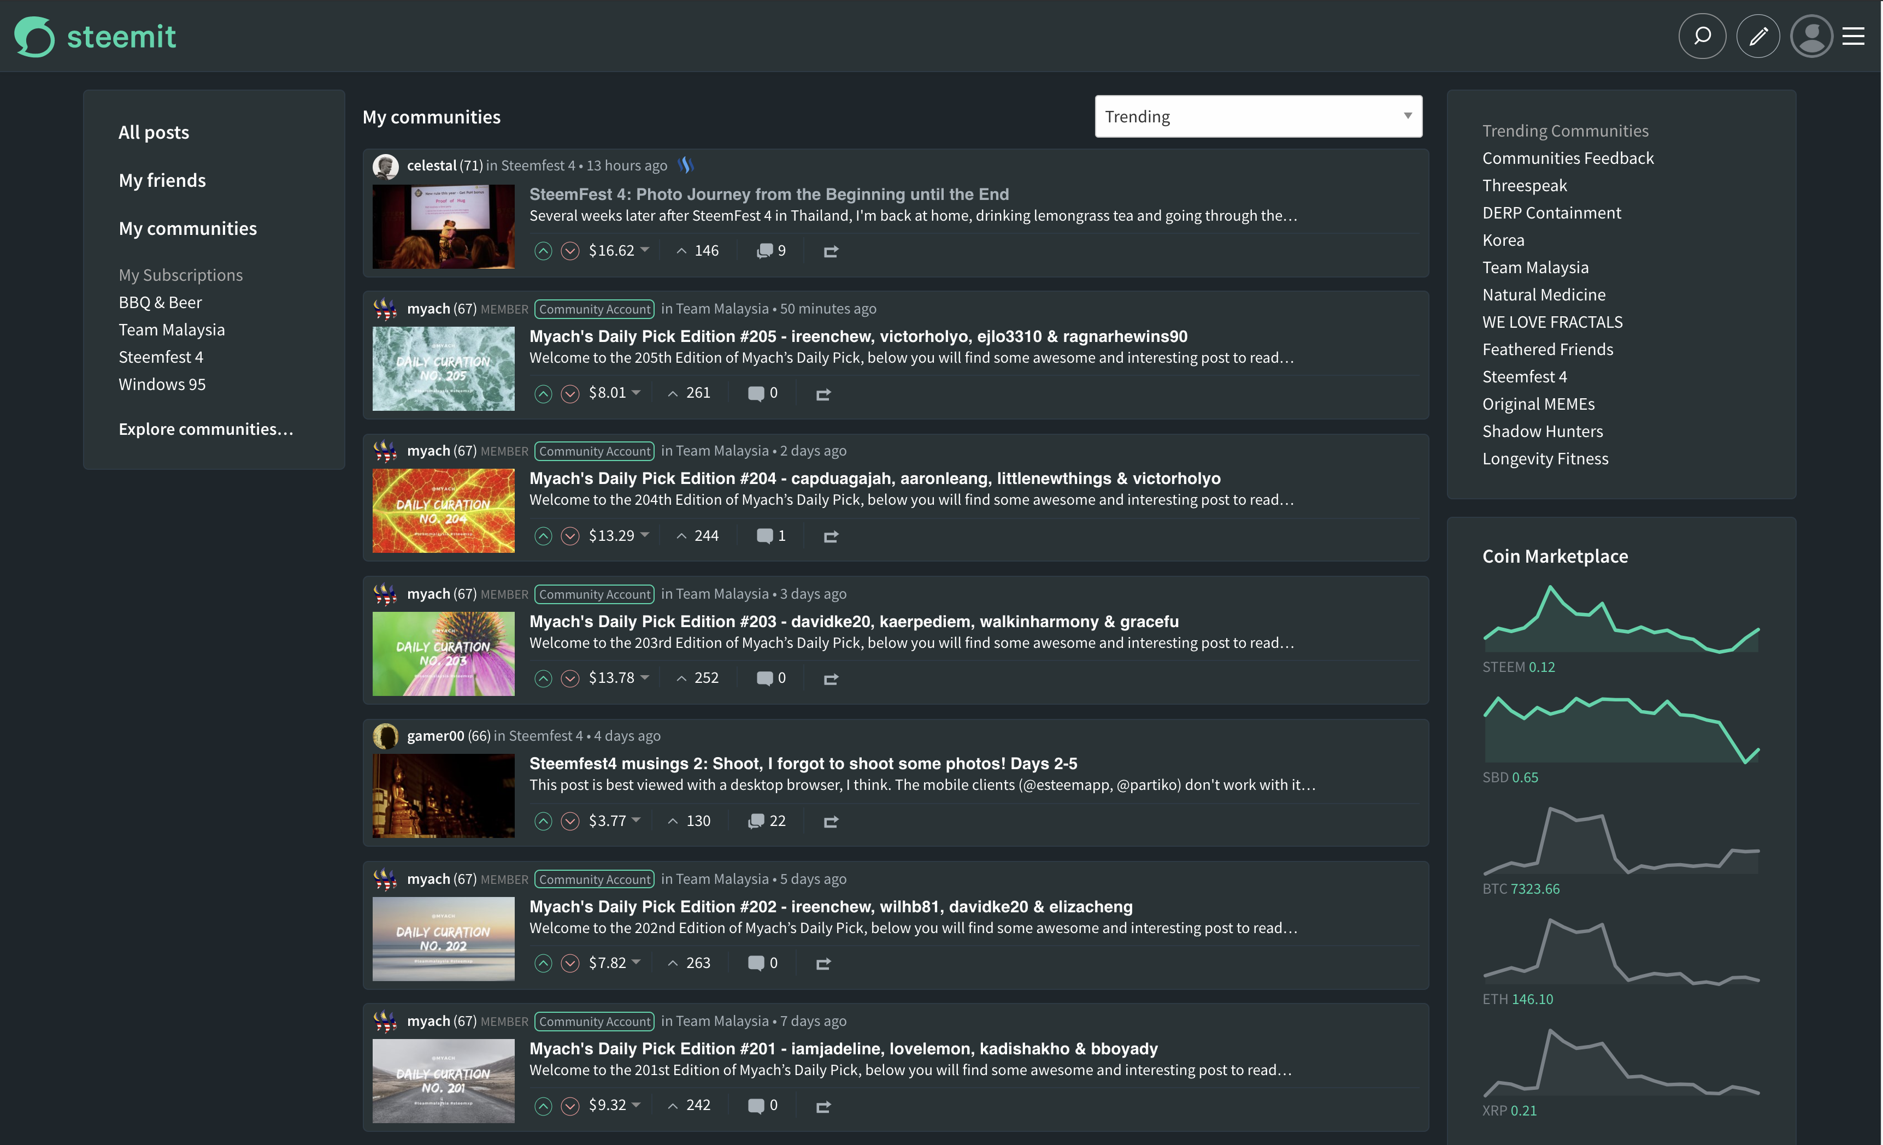Expand the $3.77 payout details
Image resolution: width=1883 pixels, height=1145 pixels.
[x=614, y=821]
